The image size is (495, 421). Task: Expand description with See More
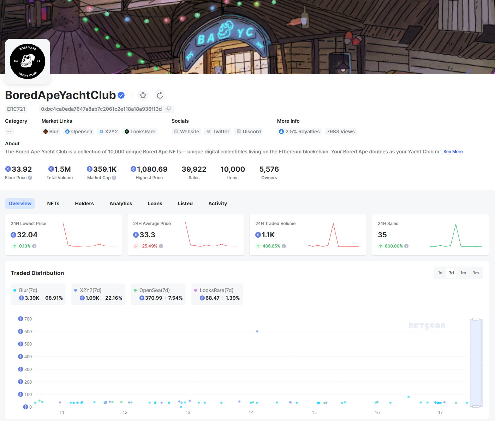coord(453,152)
